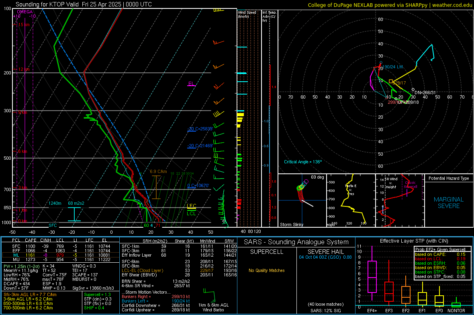Click the No Quality Matches supercell text
The image size is (474, 315).
pyautogui.click(x=267, y=270)
